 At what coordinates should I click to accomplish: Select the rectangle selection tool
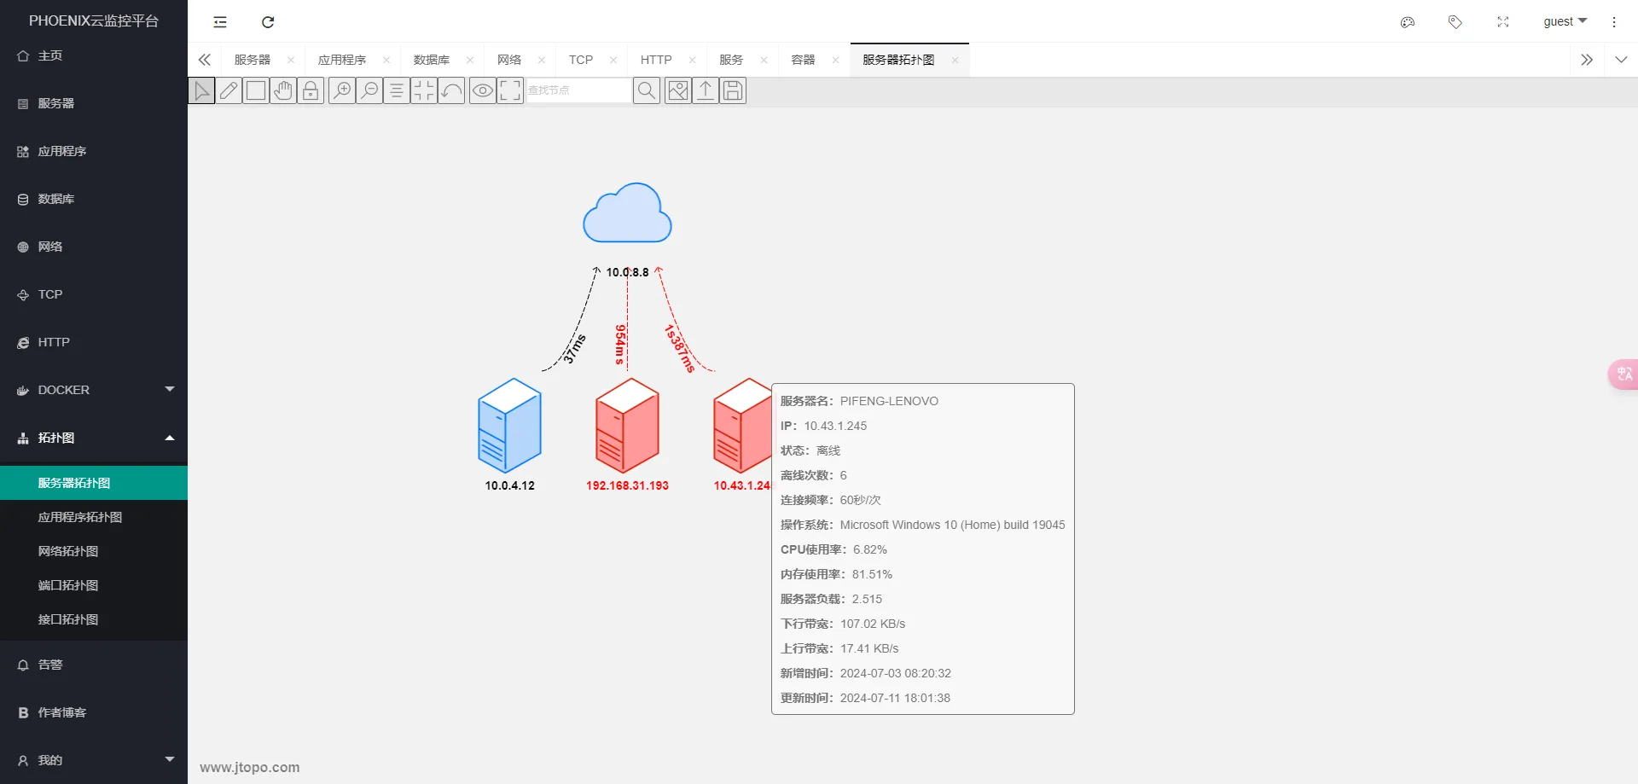(256, 90)
